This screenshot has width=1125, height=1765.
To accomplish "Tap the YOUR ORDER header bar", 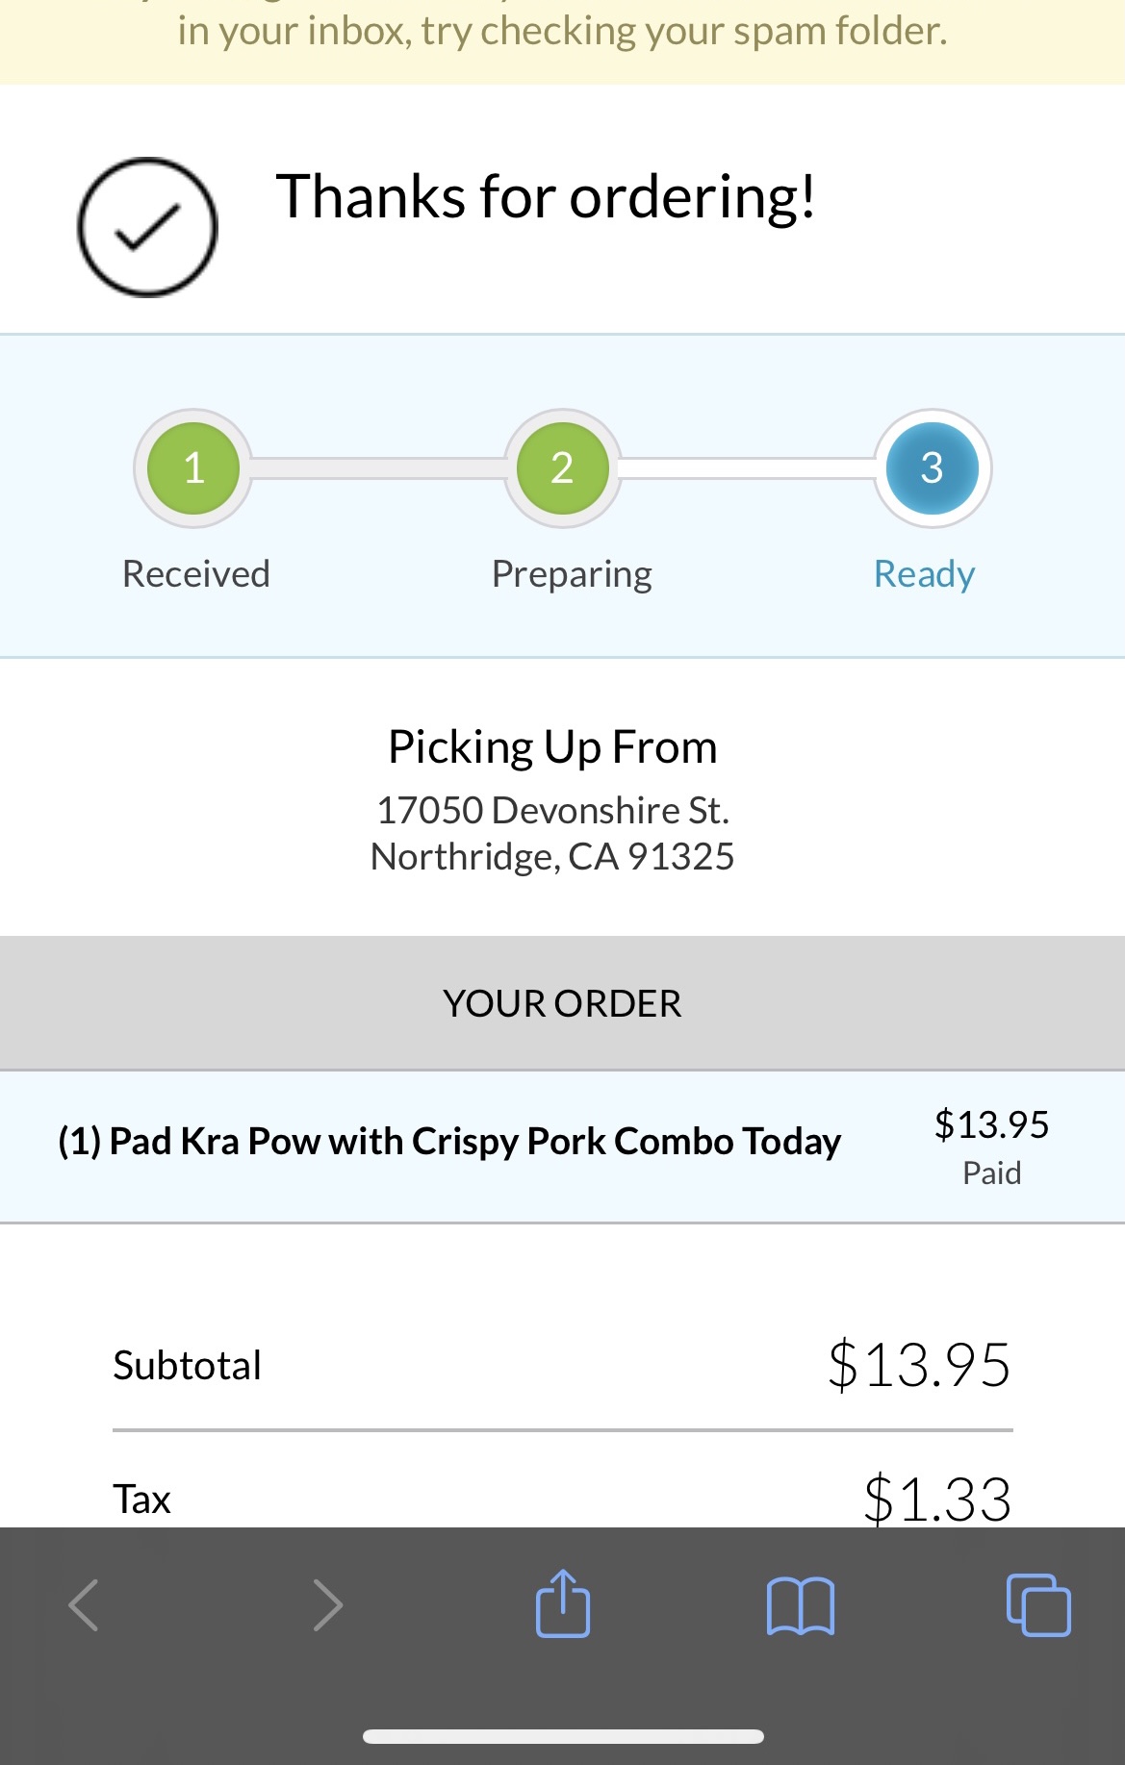I will (562, 1003).
